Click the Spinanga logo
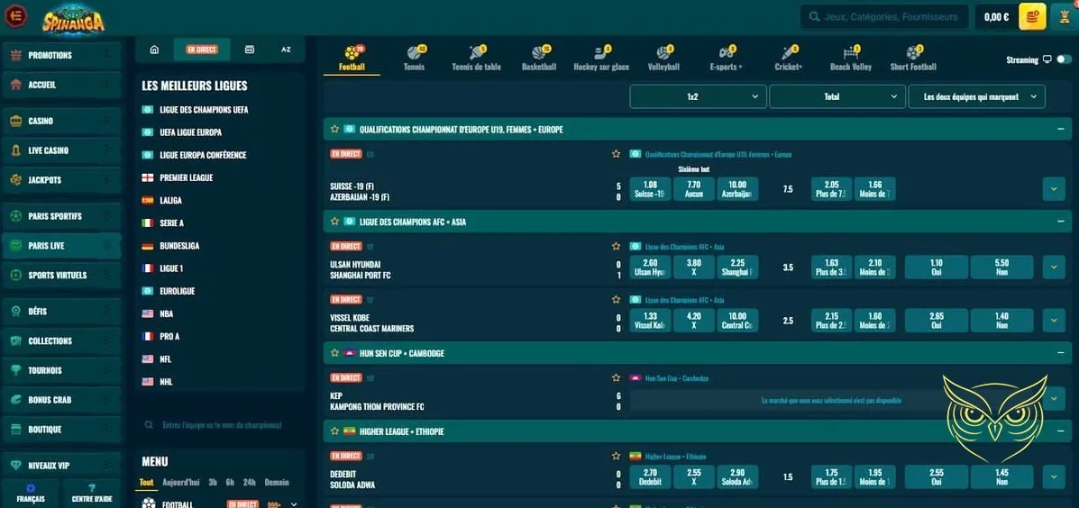1079x508 pixels. coord(73,17)
